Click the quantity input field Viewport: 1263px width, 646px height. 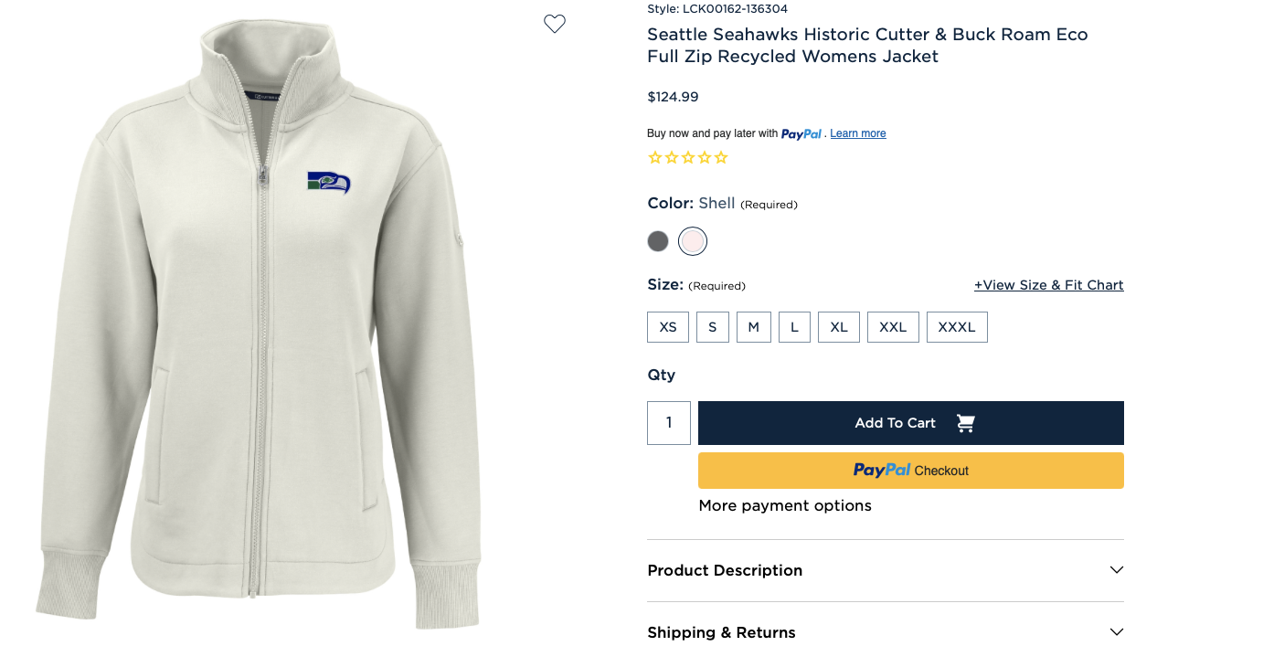(x=669, y=423)
